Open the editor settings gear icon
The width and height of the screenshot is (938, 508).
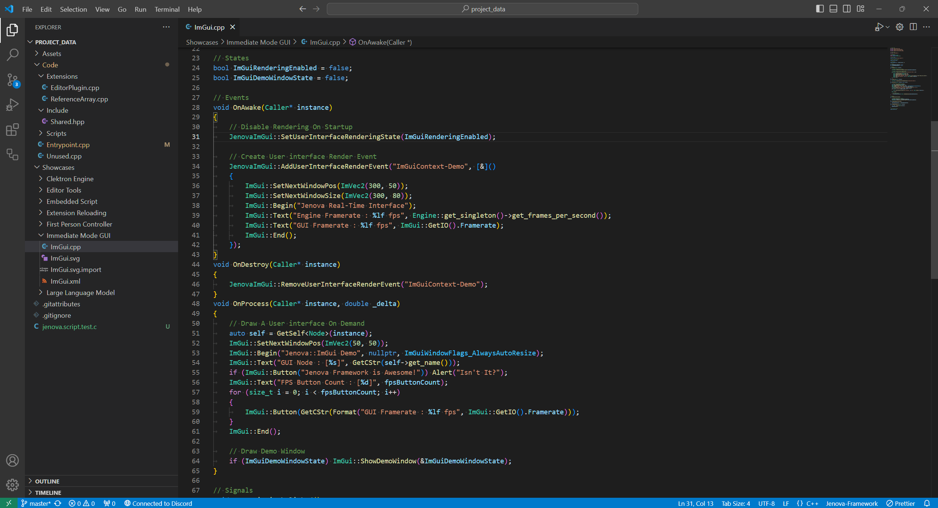(900, 27)
